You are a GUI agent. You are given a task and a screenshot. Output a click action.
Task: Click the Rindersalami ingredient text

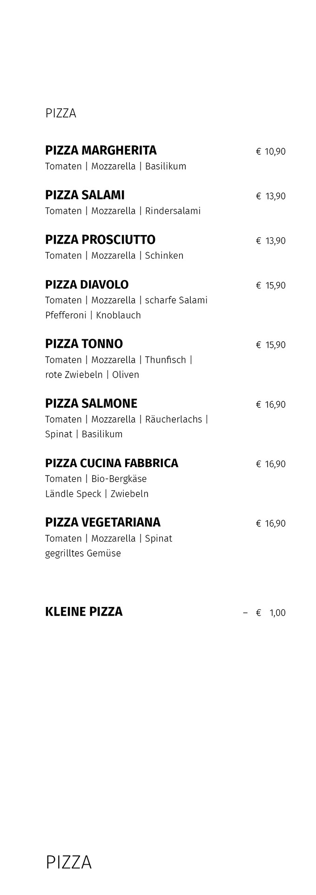(x=173, y=211)
